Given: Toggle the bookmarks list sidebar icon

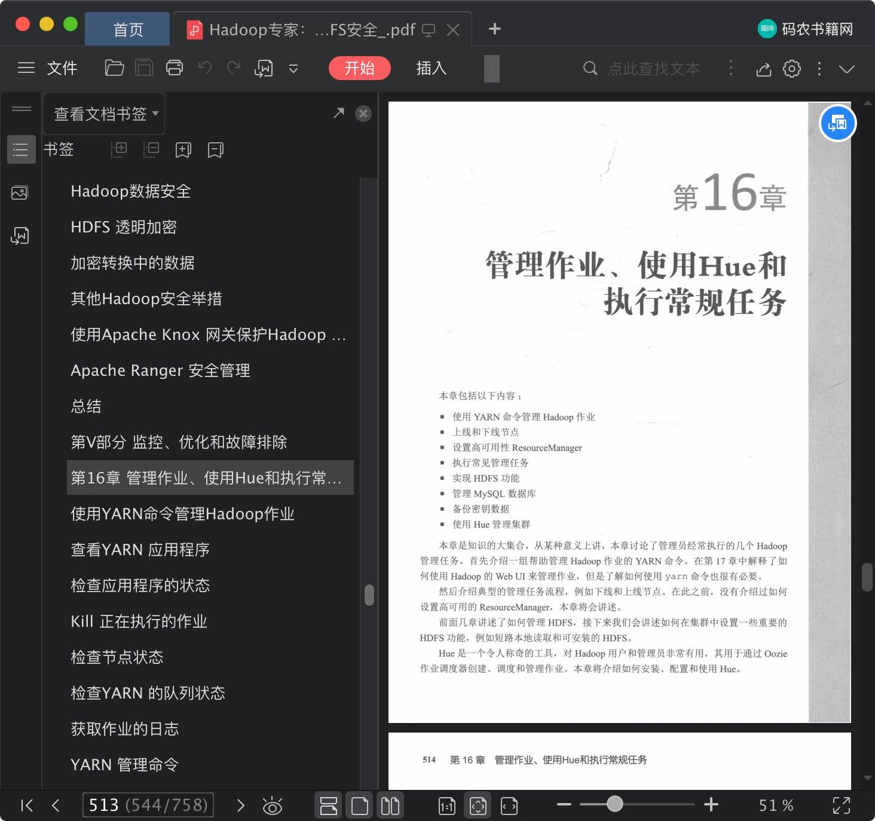Looking at the screenshot, I should click(20, 149).
